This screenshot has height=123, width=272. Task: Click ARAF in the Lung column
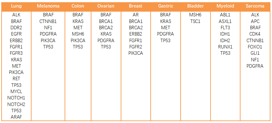tap(16, 117)
